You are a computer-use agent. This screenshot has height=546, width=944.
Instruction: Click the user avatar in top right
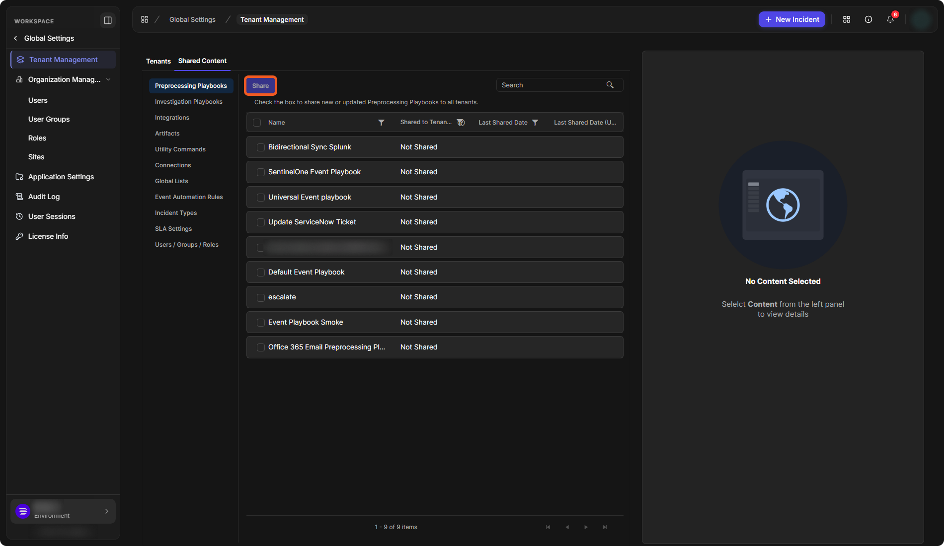point(922,20)
